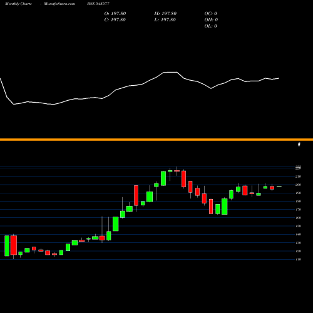Click the 130 price axis label
Viewport: 313px width, 313px height.
pyautogui.click(x=298, y=243)
